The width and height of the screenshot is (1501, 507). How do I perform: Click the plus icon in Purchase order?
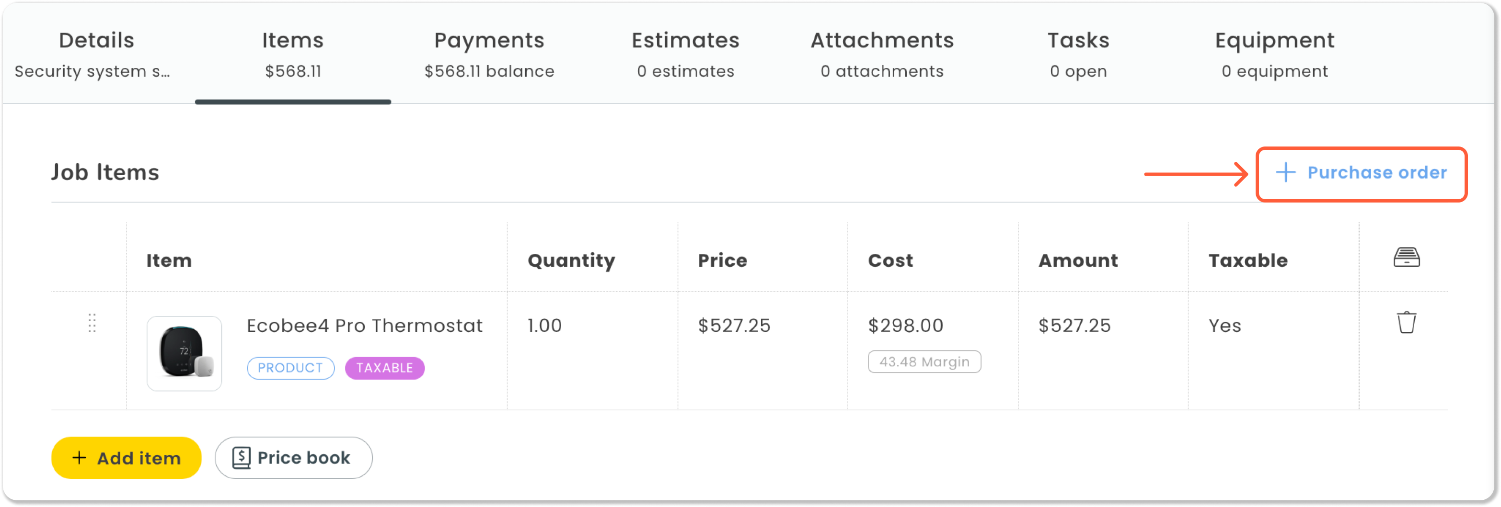pos(1285,172)
